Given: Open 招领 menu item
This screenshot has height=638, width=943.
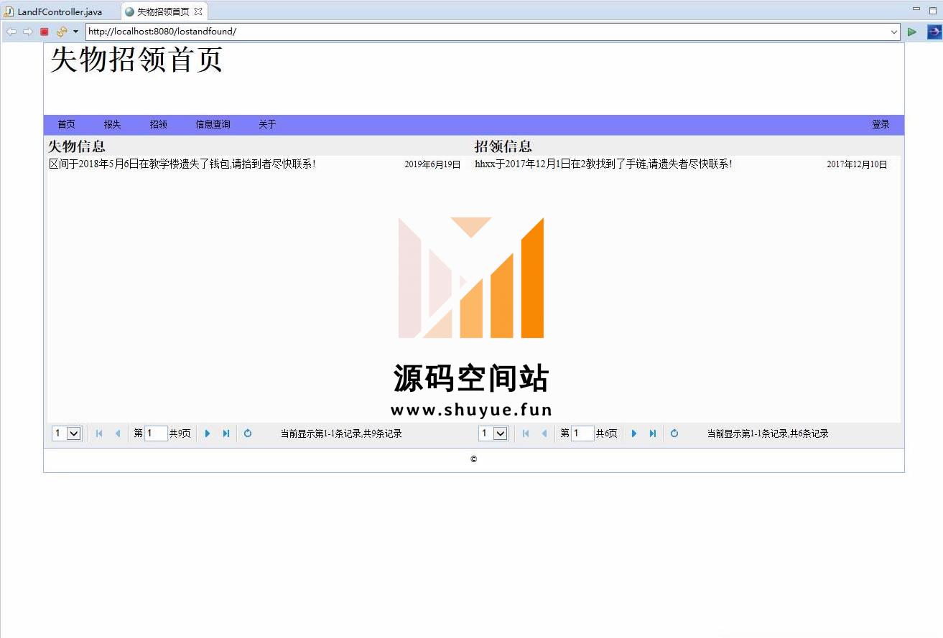Looking at the screenshot, I should click(x=158, y=124).
